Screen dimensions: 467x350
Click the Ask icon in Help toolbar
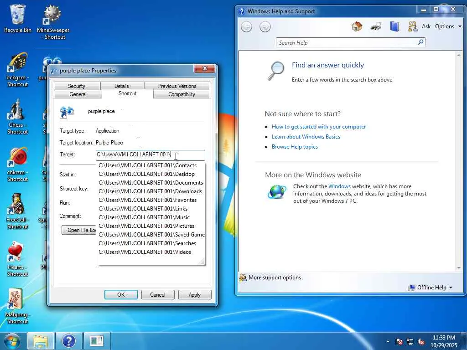coord(412,26)
